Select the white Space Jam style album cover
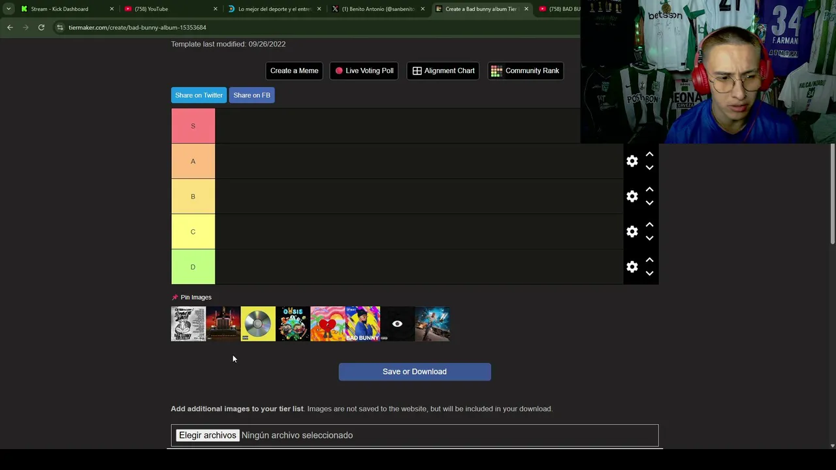Image resolution: width=836 pixels, height=470 pixels. (188, 324)
